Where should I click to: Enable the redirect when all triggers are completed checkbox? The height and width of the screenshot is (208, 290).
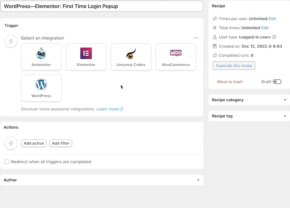pos(7,161)
